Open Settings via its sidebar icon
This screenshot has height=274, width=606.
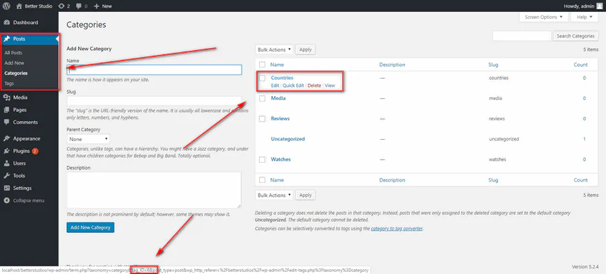[x=6, y=188]
